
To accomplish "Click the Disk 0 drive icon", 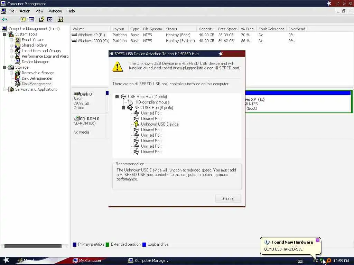I will point(77,94).
